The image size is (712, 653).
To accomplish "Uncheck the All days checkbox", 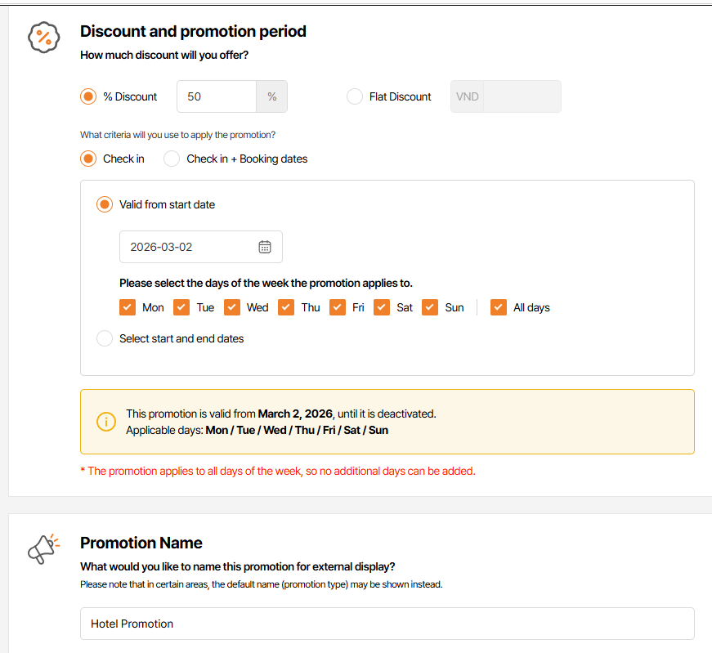I will click(499, 307).
